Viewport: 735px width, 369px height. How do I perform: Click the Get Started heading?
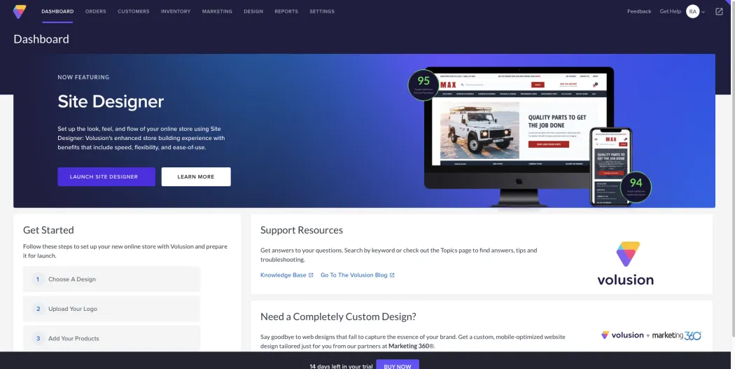coord(48,230)
